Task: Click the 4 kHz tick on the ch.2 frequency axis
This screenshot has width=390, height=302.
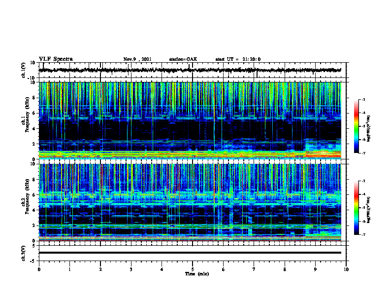Action: (34, 210)
